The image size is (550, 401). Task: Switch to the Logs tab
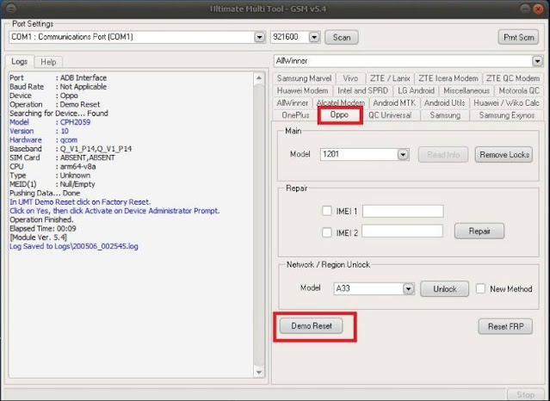click(19, 62)
